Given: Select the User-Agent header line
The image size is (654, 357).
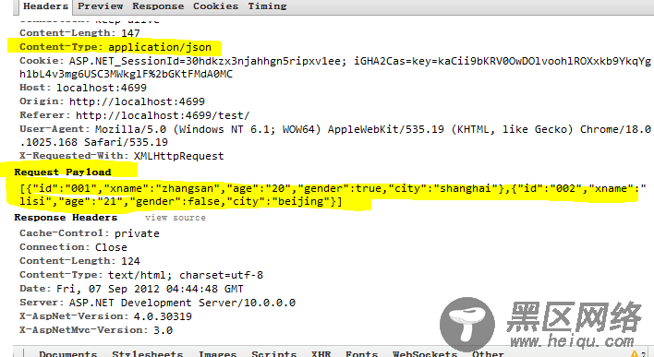Looking at the screenshot, I should pos(335,136).
